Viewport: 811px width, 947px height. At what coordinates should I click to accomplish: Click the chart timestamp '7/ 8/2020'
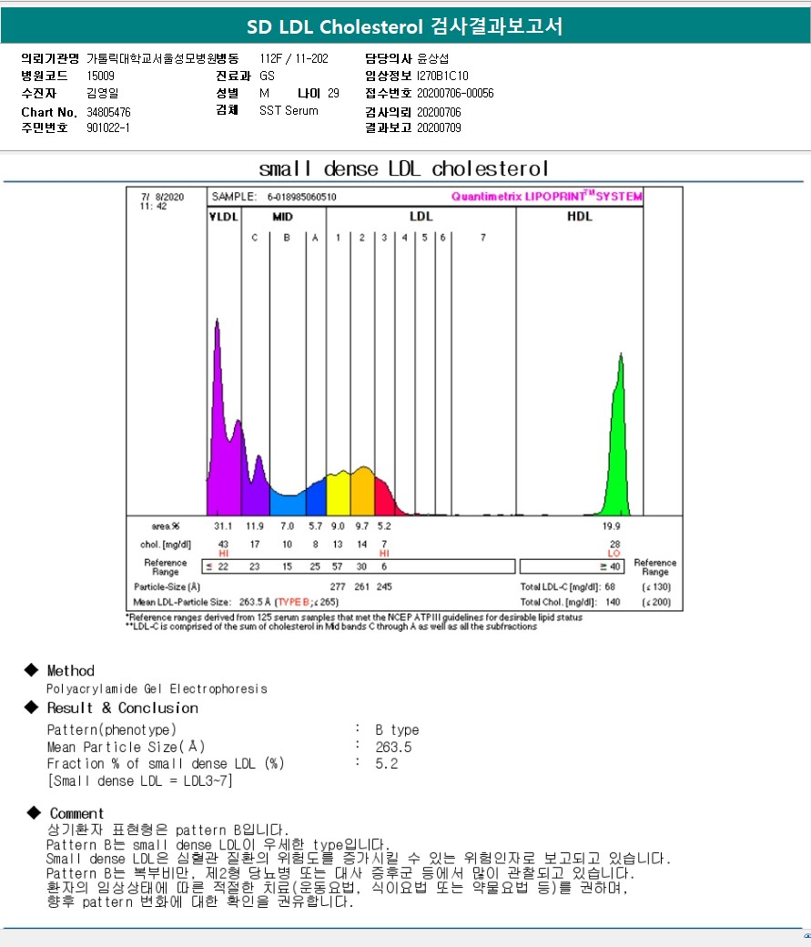point(162,197)
